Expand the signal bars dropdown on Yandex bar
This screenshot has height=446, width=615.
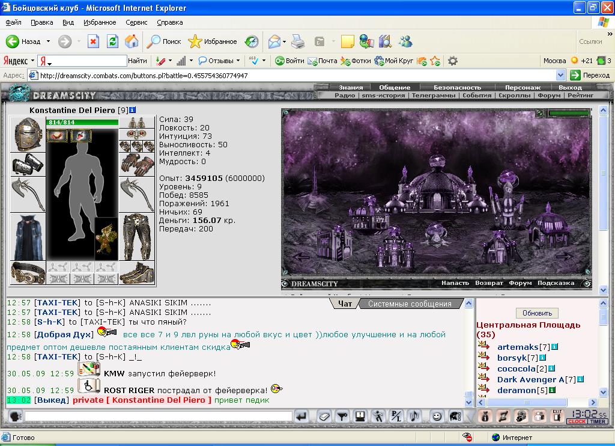point(191,61)
